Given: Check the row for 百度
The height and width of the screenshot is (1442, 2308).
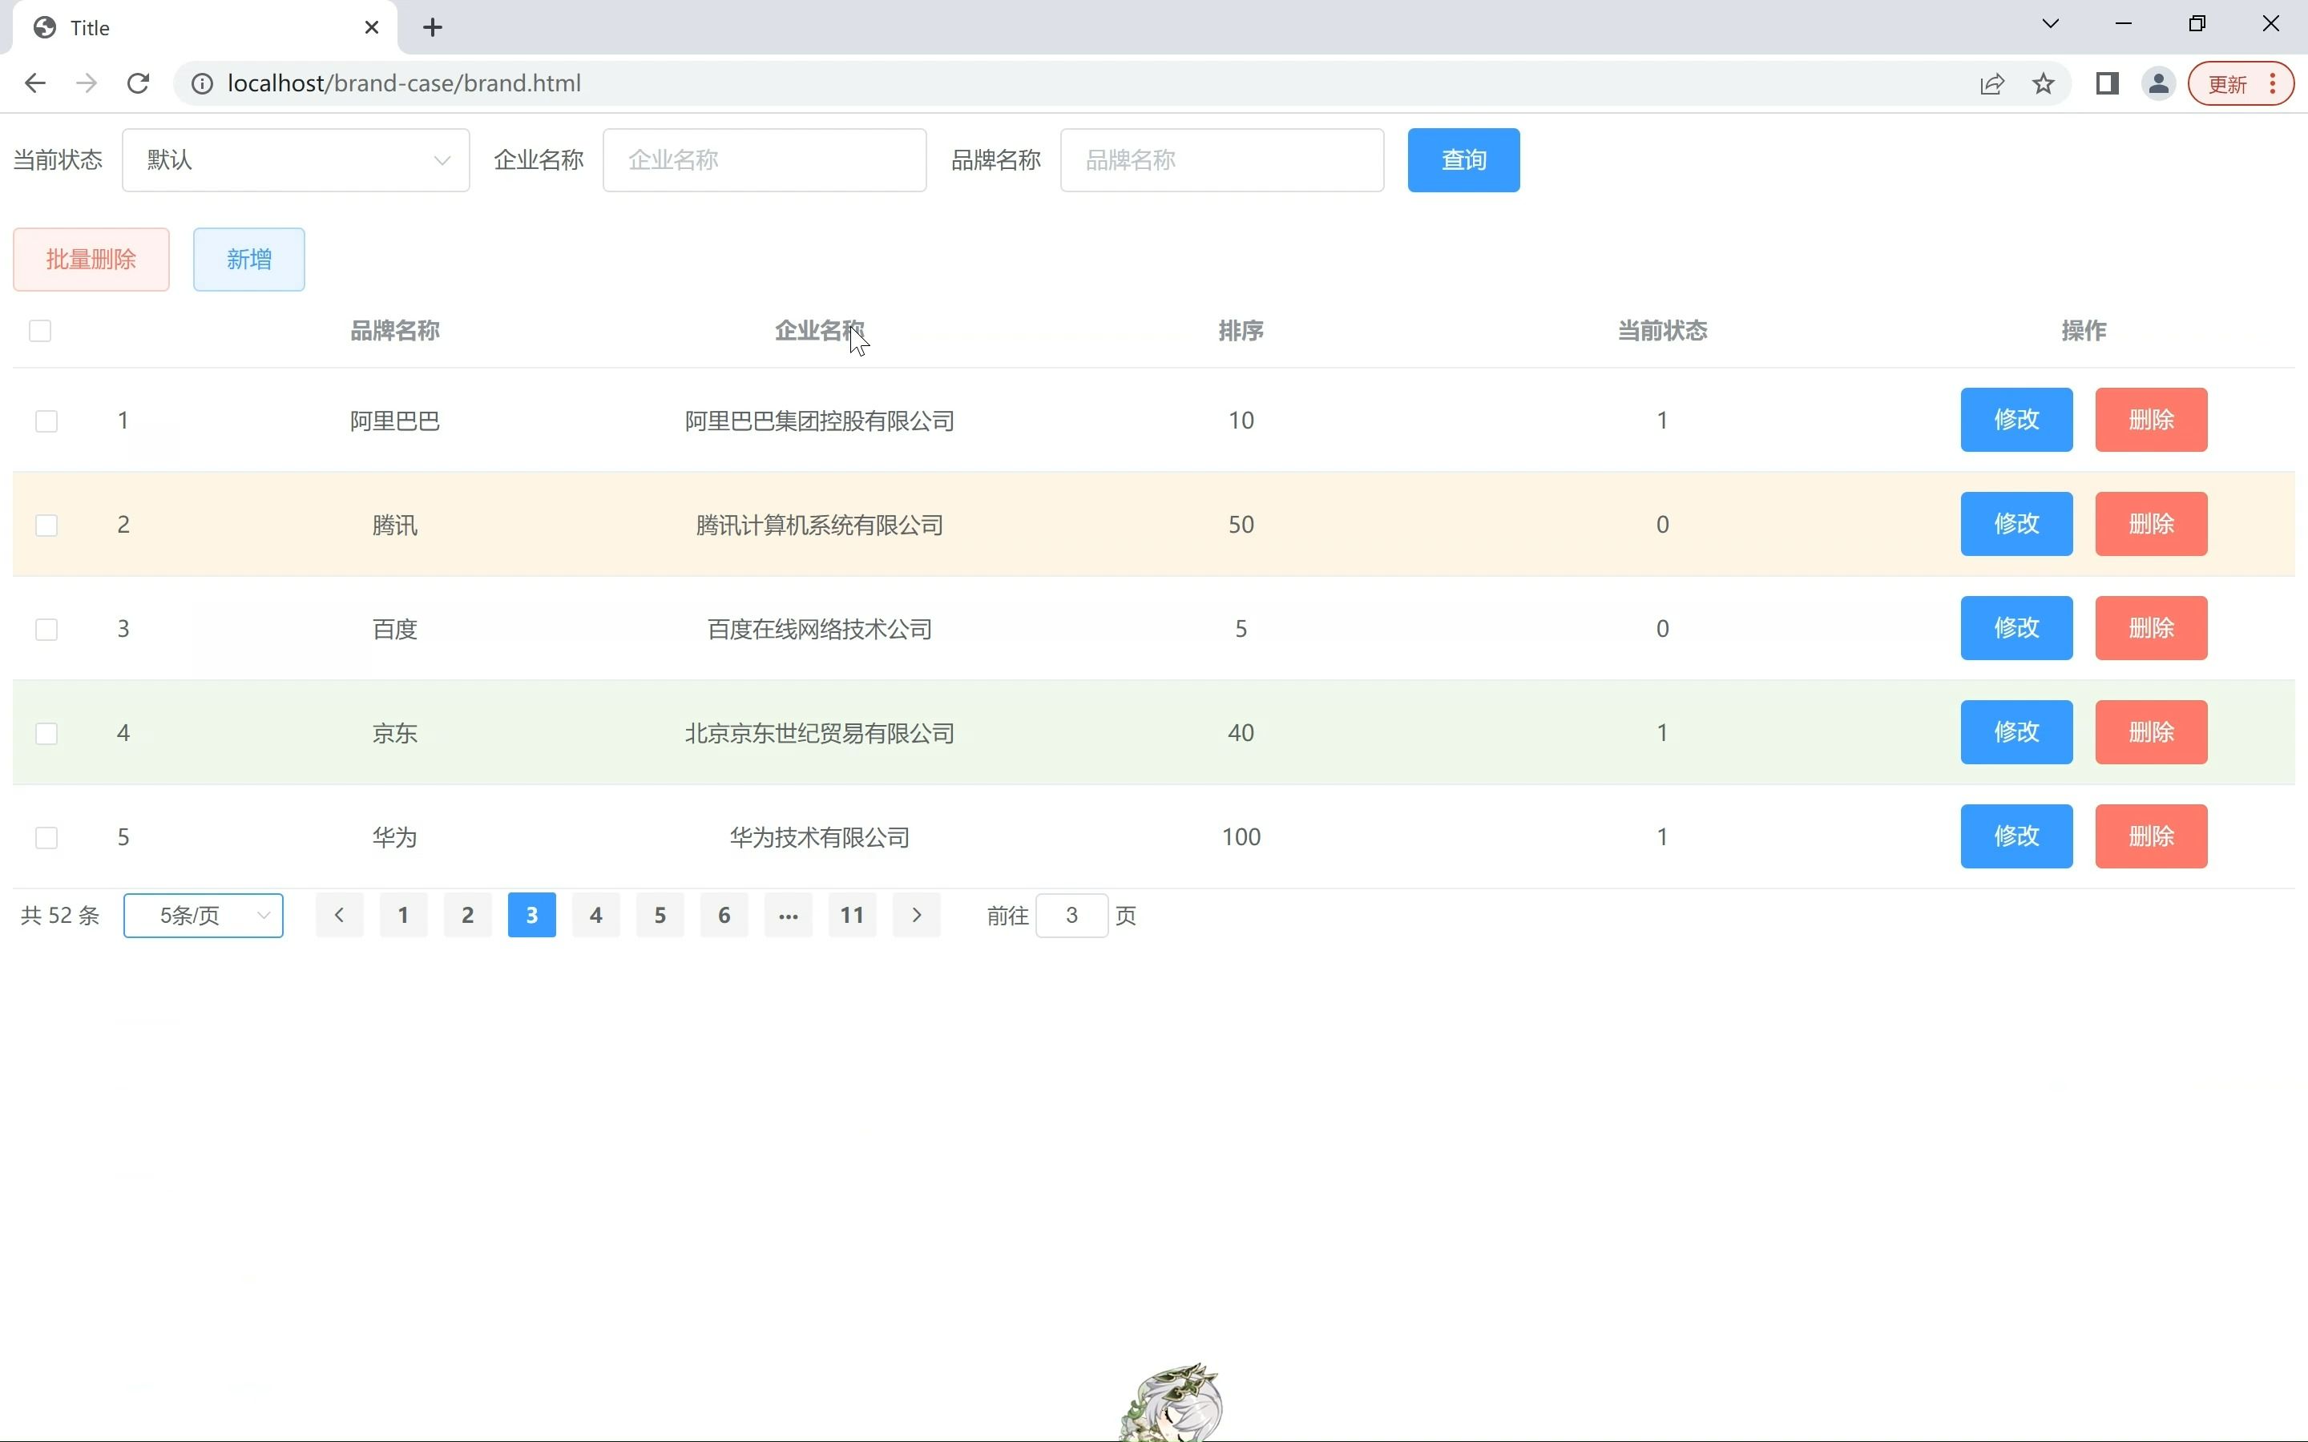Looking at the screenshot, I should [x=46, y=629].
